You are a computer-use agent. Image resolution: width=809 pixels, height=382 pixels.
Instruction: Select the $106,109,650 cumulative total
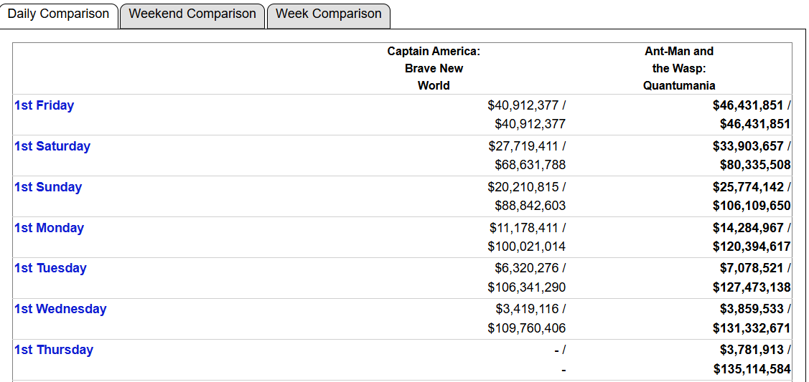(752, 206)
